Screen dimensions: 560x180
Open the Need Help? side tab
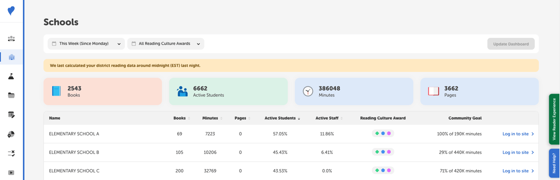tap(554, 163)
